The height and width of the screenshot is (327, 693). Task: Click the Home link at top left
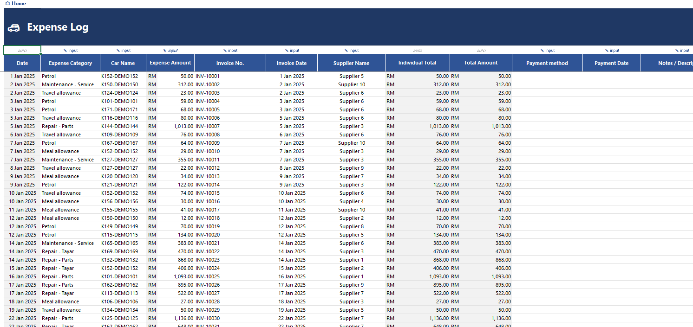[x=16, y=3]
